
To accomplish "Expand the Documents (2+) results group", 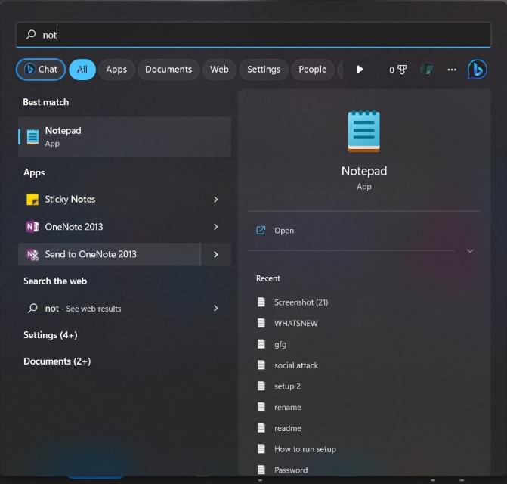I will point(57,361).
